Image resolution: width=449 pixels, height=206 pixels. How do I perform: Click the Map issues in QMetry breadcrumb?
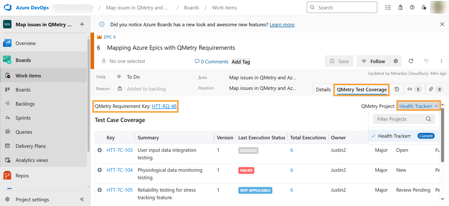(x=137, y=8)
